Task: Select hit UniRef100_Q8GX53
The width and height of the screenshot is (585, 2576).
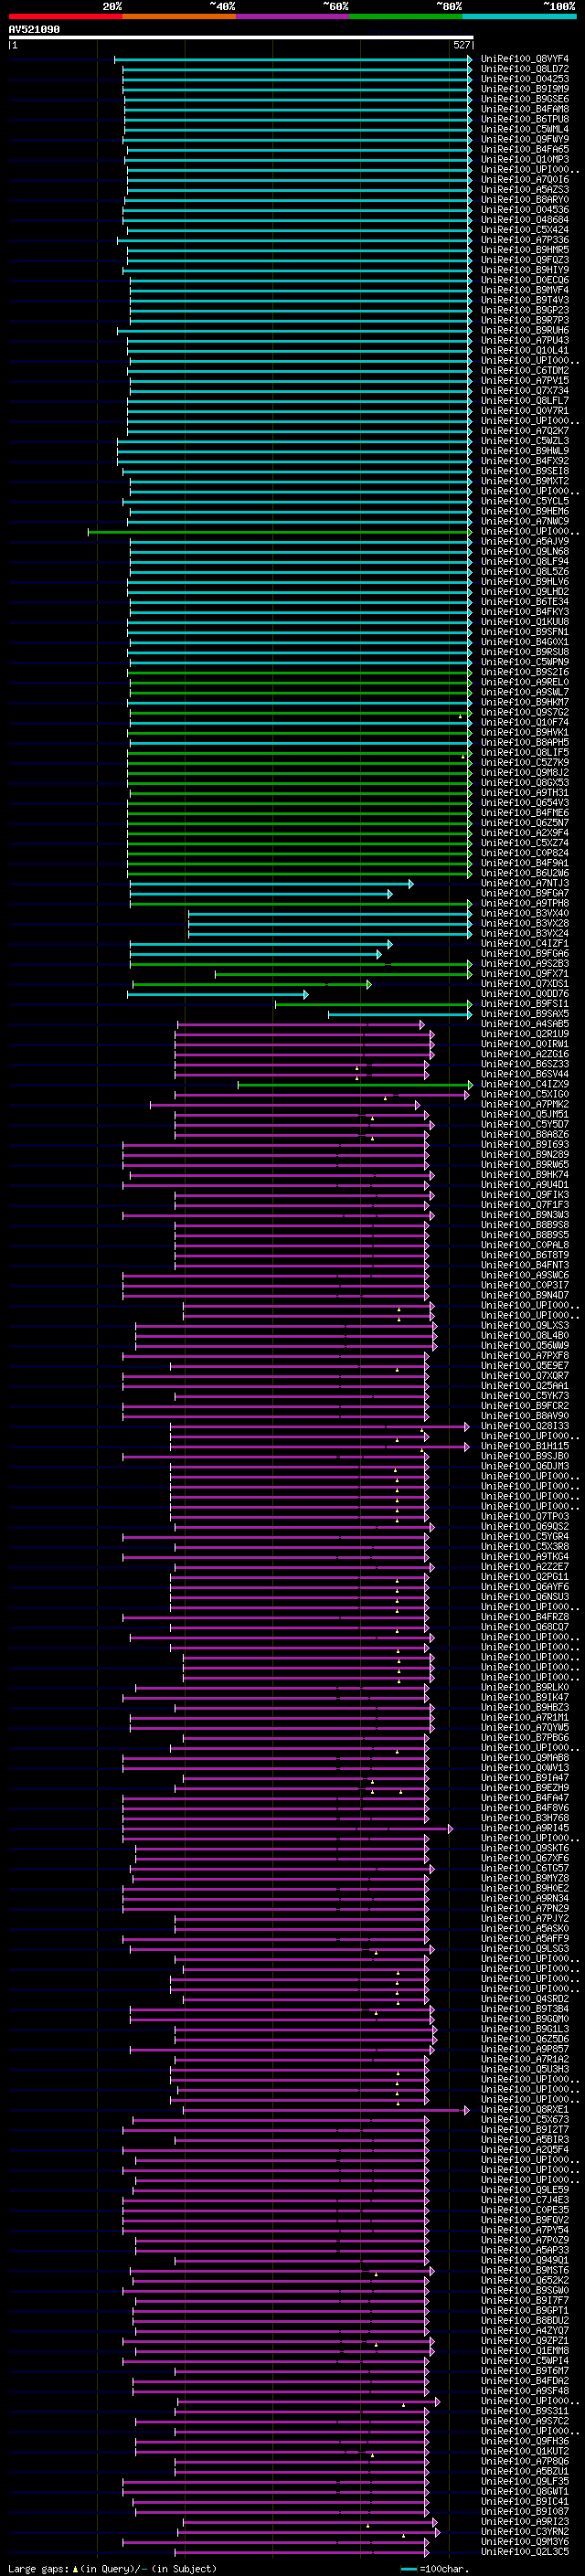Action: 524,782
